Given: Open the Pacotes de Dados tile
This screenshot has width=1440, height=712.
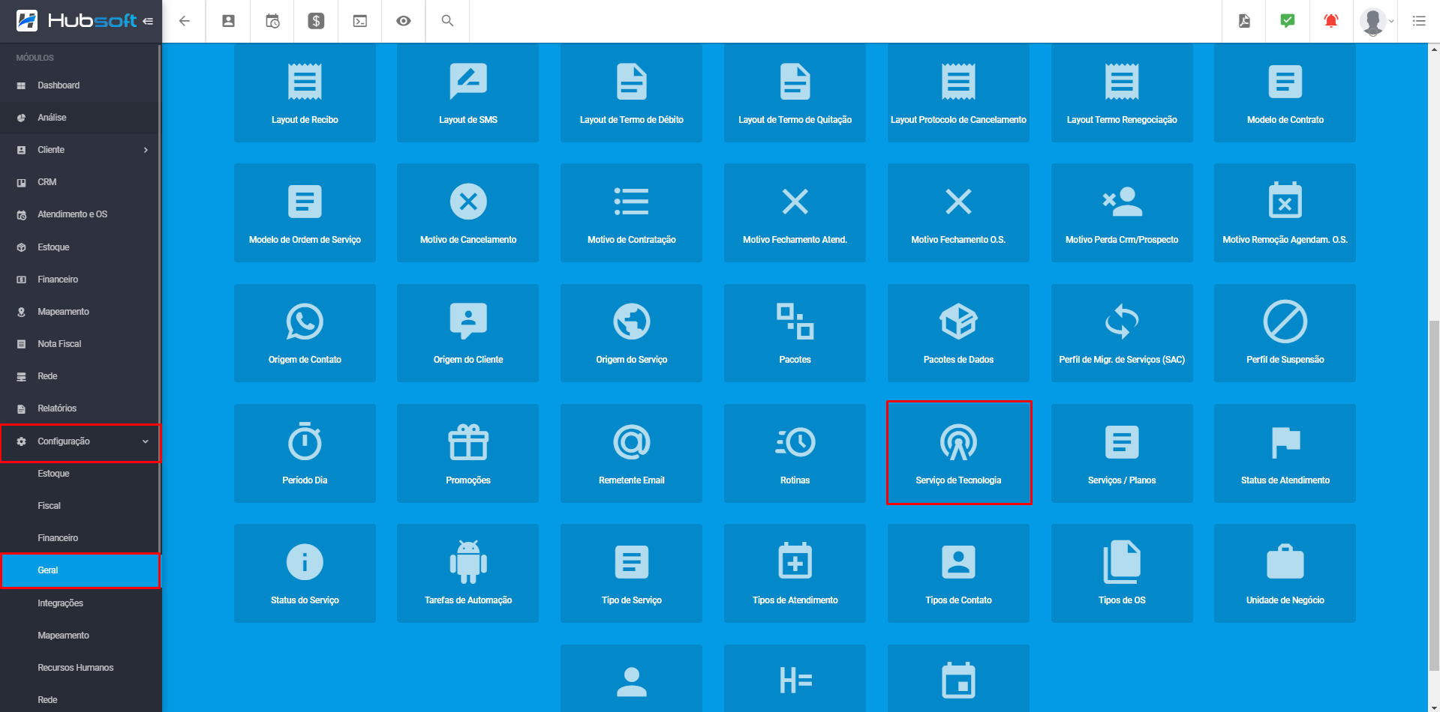Looking at the screenshot, I should click(x=958, y=333).
